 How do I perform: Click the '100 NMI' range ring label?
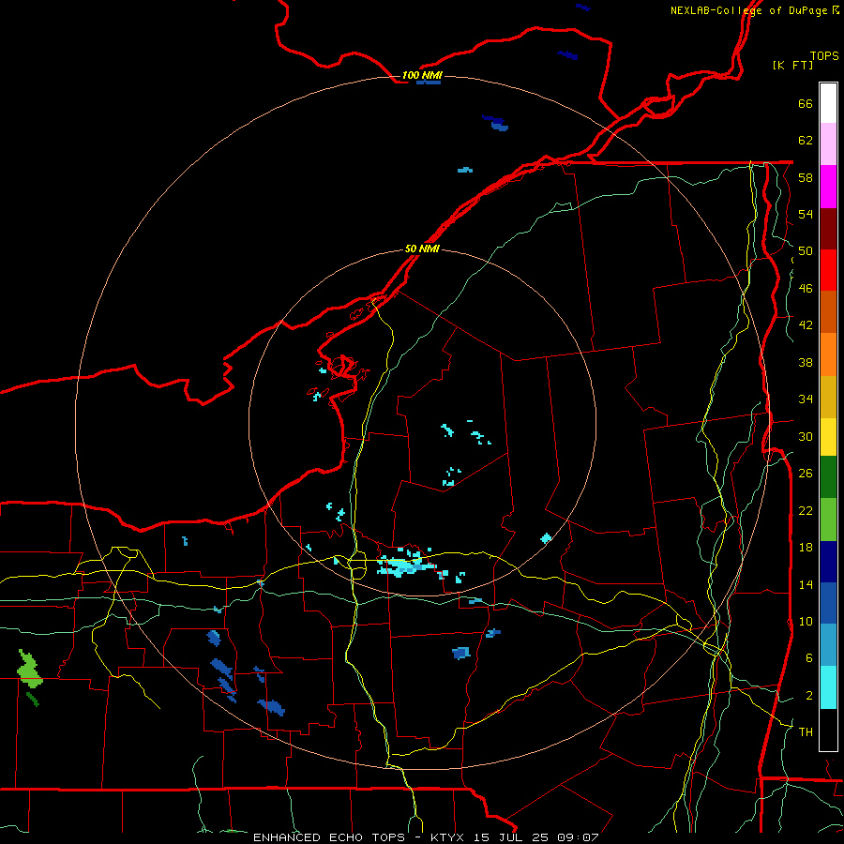[x=422, y=75]
